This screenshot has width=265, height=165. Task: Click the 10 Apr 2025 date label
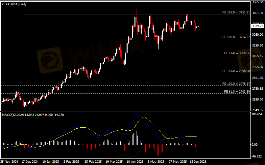(135, 162)
